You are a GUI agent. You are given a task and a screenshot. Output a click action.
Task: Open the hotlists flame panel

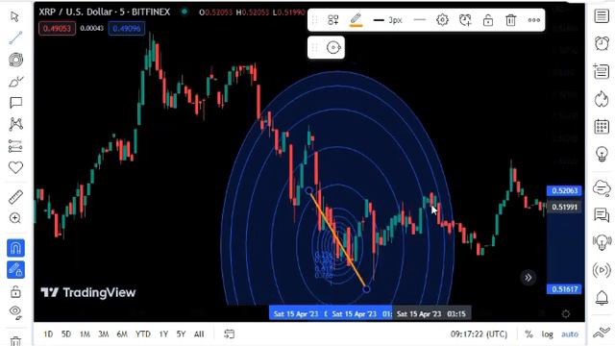coord(602,99)
